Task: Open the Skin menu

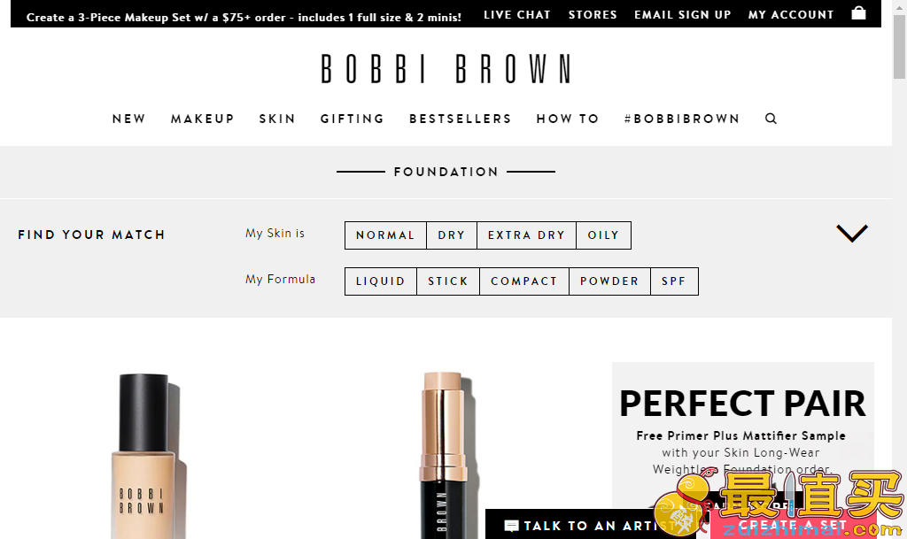Action: click(277, 119)
